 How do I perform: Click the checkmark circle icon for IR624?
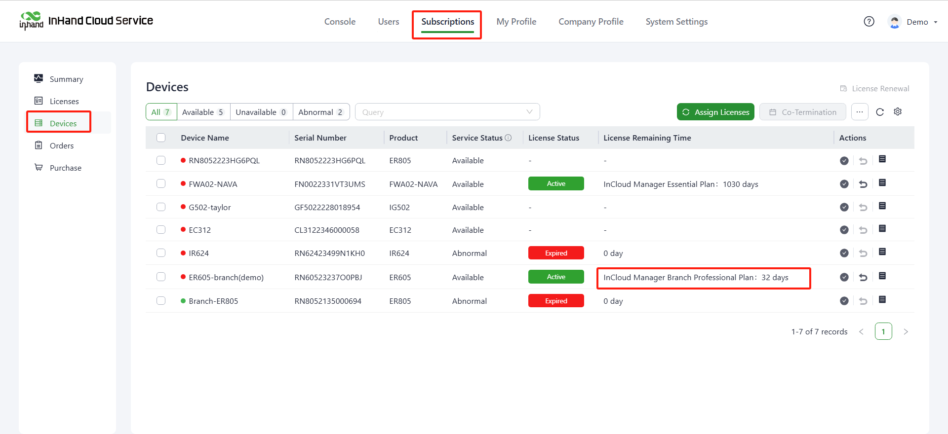click(844, 253)
